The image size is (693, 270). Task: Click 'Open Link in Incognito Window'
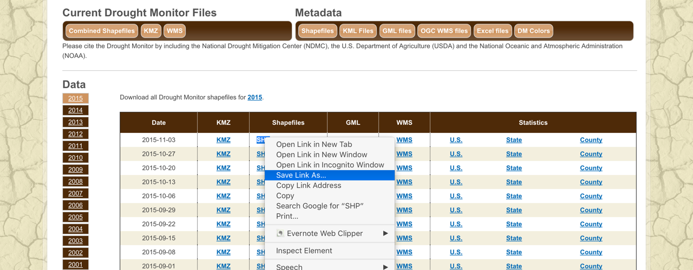click(330, 165)
